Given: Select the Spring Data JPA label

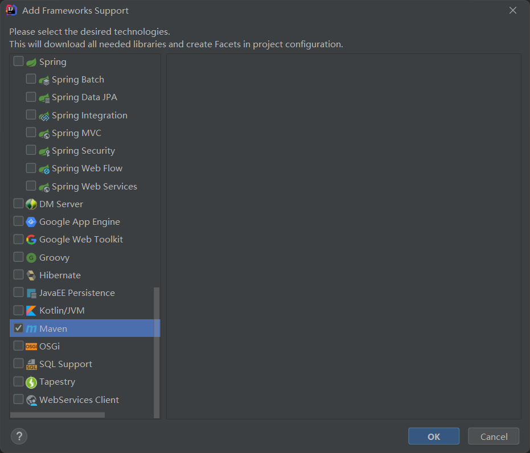Looking at the screenshot, I should click(x=84, y=97).
